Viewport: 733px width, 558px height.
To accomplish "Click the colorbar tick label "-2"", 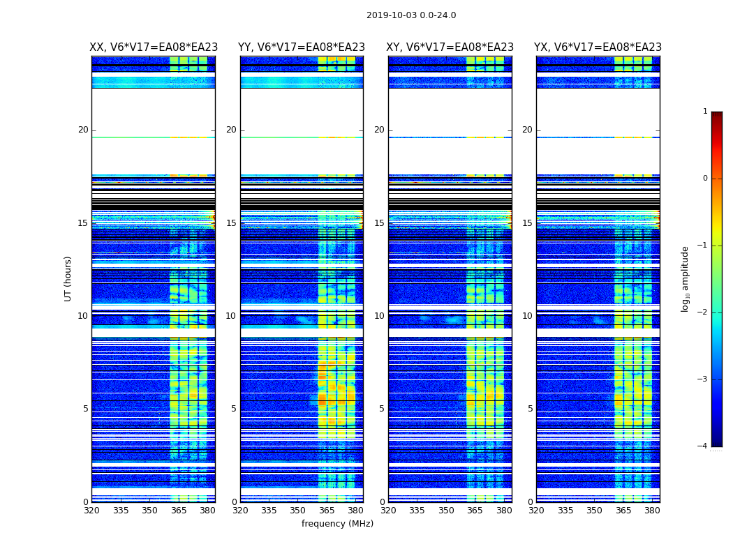I will pos(704,312).
